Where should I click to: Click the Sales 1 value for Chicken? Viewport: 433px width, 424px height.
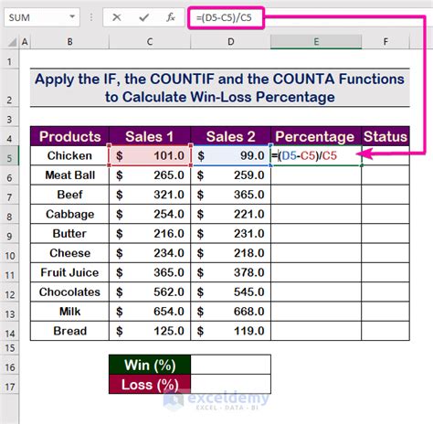[x=150, y=155]
